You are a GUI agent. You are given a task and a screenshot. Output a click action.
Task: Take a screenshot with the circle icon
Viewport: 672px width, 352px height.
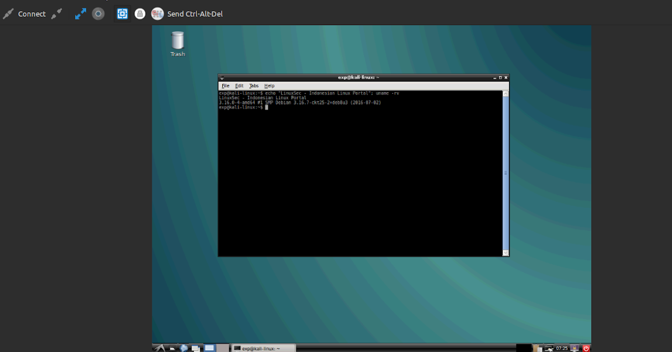coord(98,13)
